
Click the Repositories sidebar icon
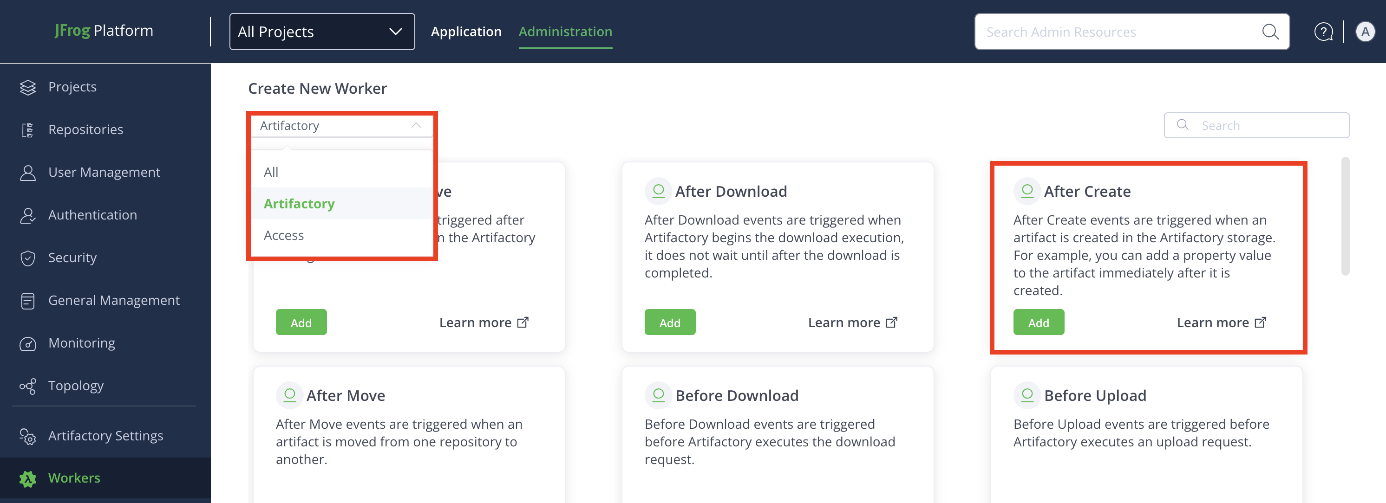[27, 130]
